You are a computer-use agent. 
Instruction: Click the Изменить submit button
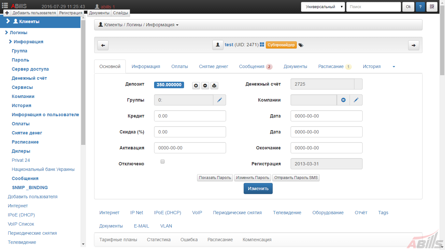[x=258, y=188]
